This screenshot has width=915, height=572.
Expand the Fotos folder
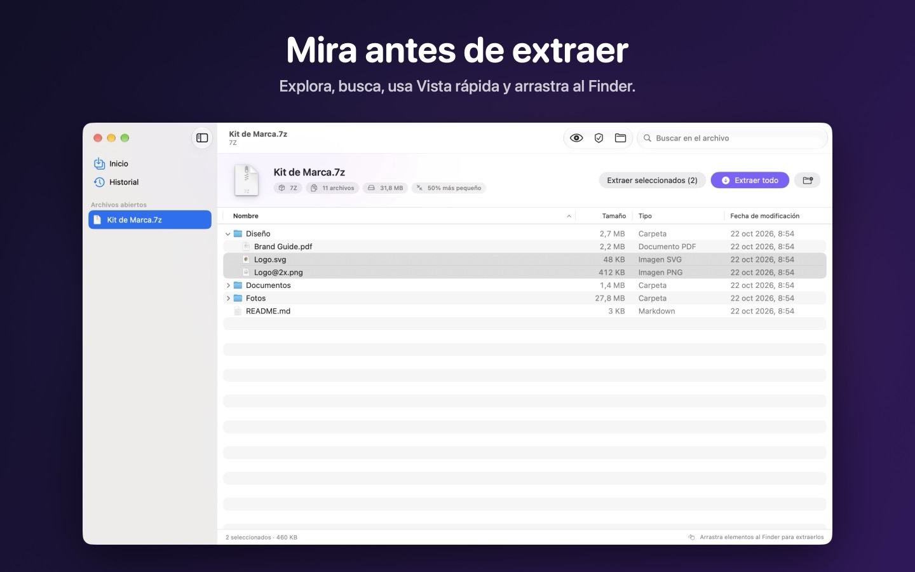point(228,298)
